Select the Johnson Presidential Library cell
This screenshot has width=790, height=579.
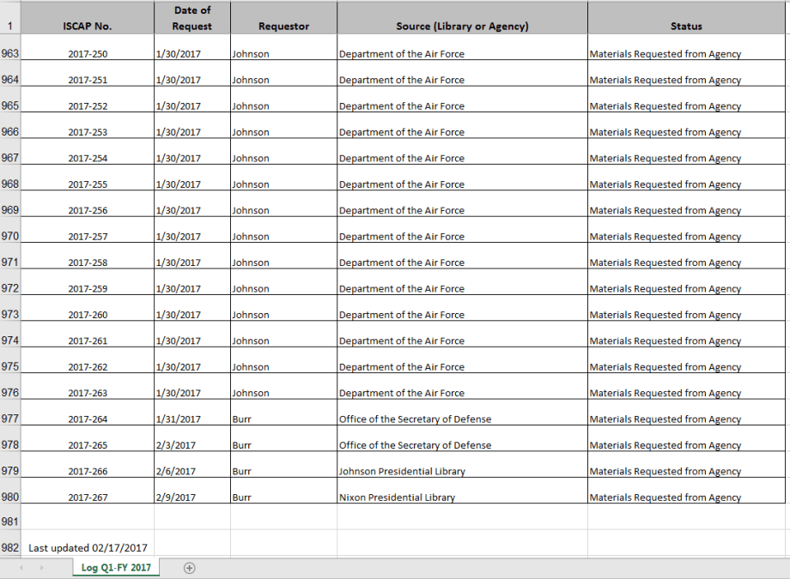coord(461,471)
